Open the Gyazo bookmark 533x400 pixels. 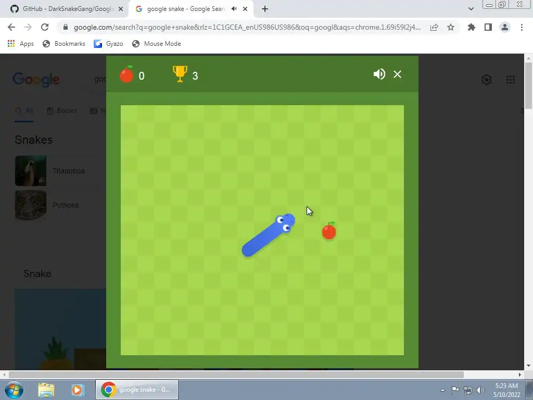[x=108, y=44]
